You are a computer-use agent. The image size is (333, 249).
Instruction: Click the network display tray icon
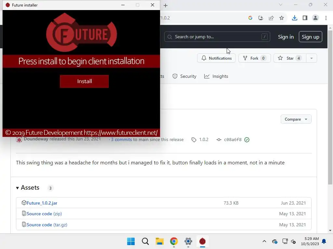pos(285,241)
